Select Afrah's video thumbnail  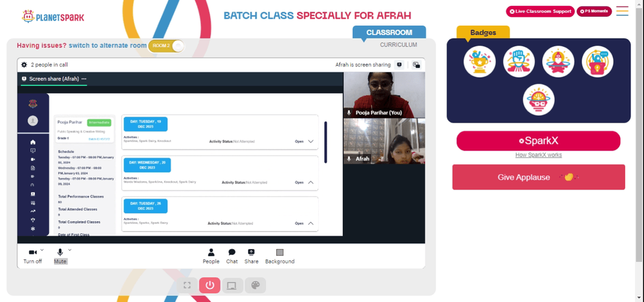click(x=384, y=142)
